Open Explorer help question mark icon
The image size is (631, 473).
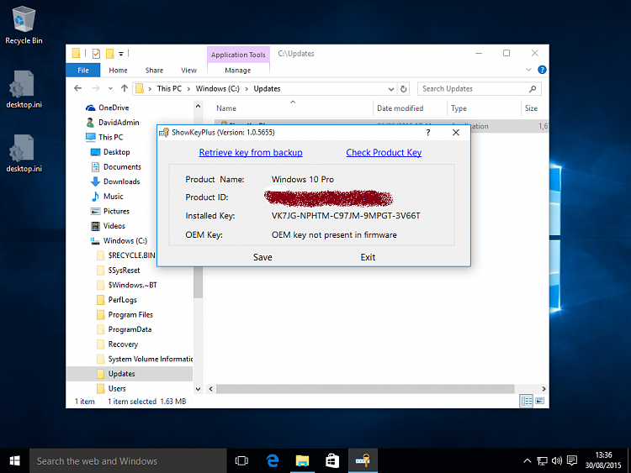(x=542, y=70)
